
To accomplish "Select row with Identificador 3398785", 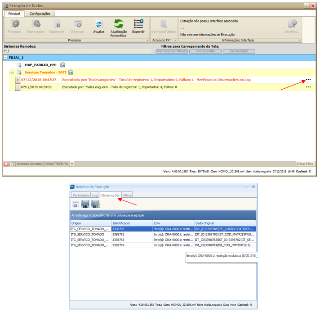I will tap(163, 229).
